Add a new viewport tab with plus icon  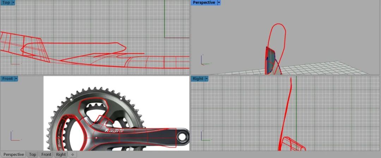coord(72,154)
